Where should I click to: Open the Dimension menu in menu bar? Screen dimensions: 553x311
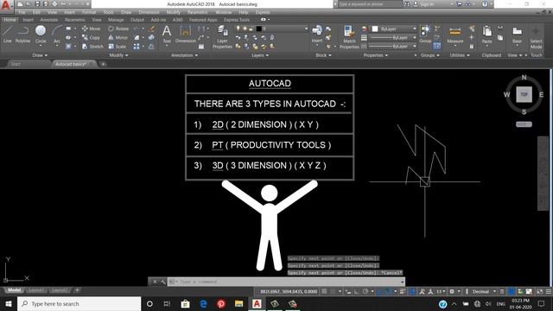[149, 12]
